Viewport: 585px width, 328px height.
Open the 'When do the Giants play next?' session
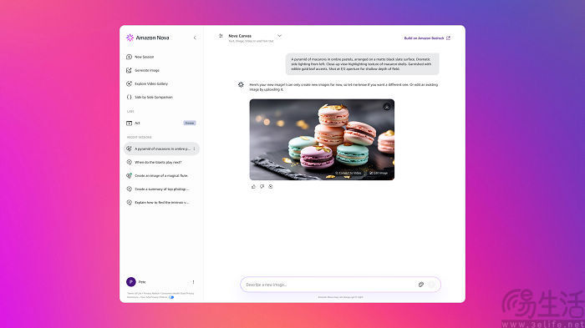point(158,162)
